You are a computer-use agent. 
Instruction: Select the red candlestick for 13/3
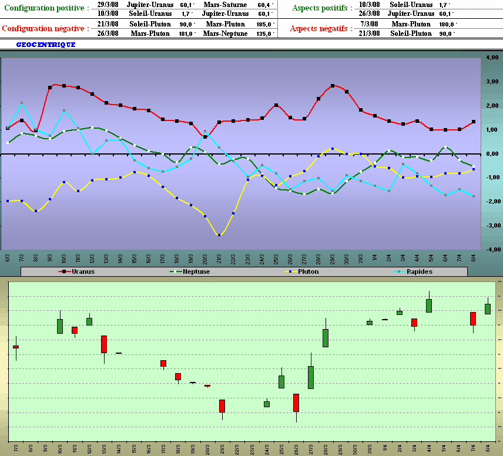104,344
